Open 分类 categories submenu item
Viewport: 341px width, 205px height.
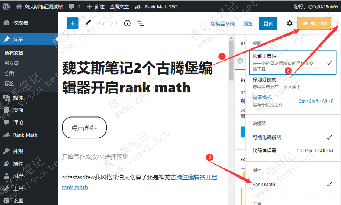coord(9,73)
